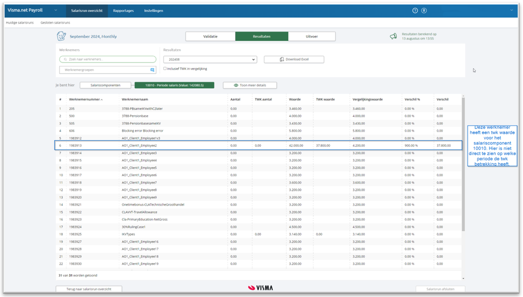The width and height of the screenshot is (523, 297).
Task: Click Terug naar salarisrun overzicht
Action: [x=88, y=289]
